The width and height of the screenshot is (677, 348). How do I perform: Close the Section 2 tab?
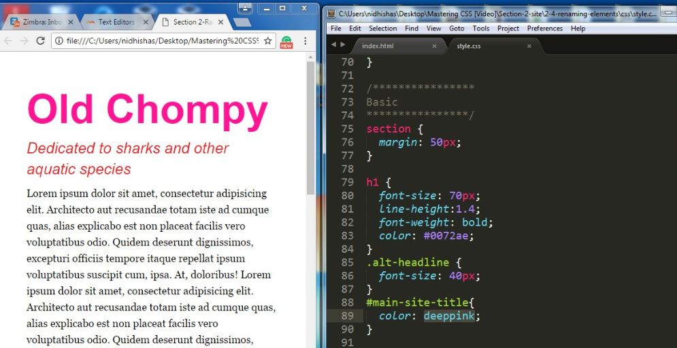[x=220, y=22]
